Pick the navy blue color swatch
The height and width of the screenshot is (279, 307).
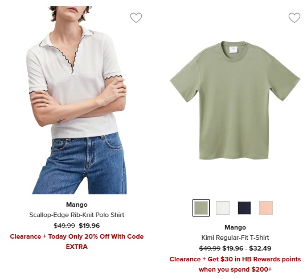click(x=244, y=208)
